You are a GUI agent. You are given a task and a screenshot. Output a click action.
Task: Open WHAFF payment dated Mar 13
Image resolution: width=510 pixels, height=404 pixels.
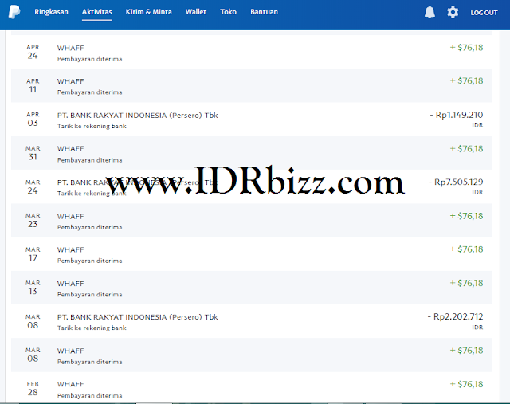pyautogui.click(x=252, y=288)
